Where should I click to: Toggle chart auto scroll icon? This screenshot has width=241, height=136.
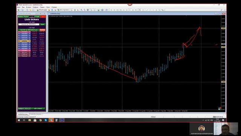92,10
